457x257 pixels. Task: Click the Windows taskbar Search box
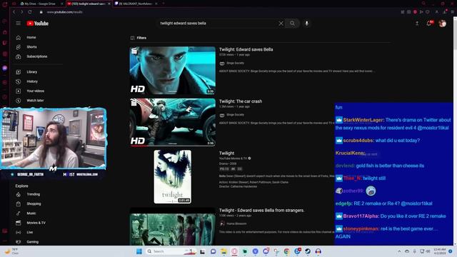point(171,251)
